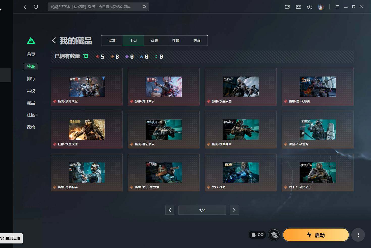Click the QQ notification bell button

[x=257, y=235]
